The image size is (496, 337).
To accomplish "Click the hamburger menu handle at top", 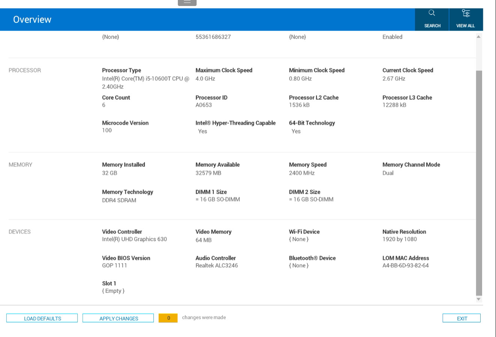I will click(x=187, y=2).
